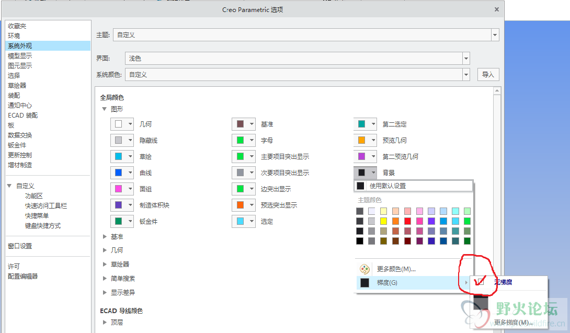Expand the 显示差异 section
This screenshot has width=570, height=333.
105,292
